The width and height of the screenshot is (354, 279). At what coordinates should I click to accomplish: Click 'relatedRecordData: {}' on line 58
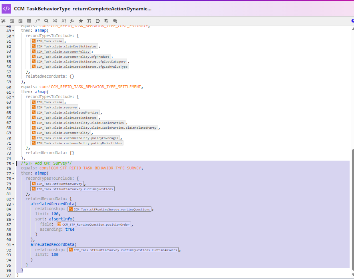coord(50,77)
